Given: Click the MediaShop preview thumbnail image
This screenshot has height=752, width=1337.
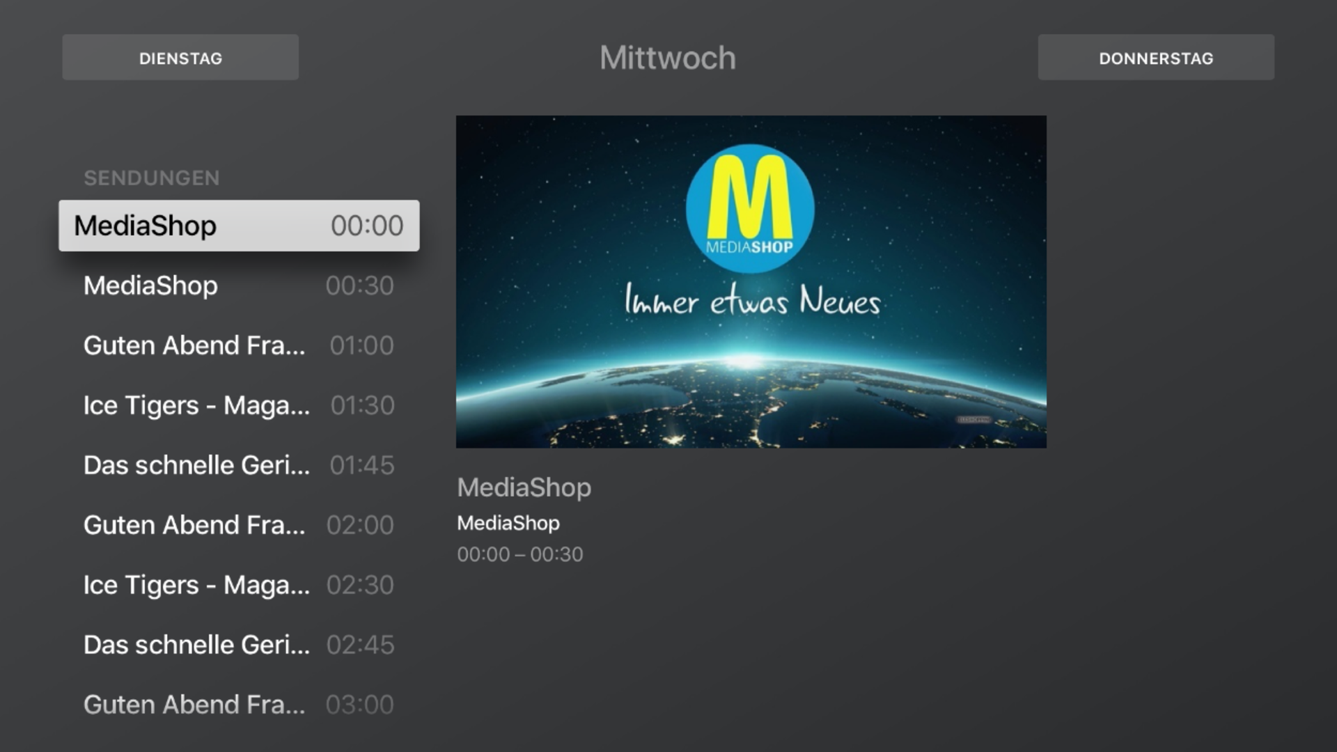Looking at the screenshot, I should pos(751,281).
